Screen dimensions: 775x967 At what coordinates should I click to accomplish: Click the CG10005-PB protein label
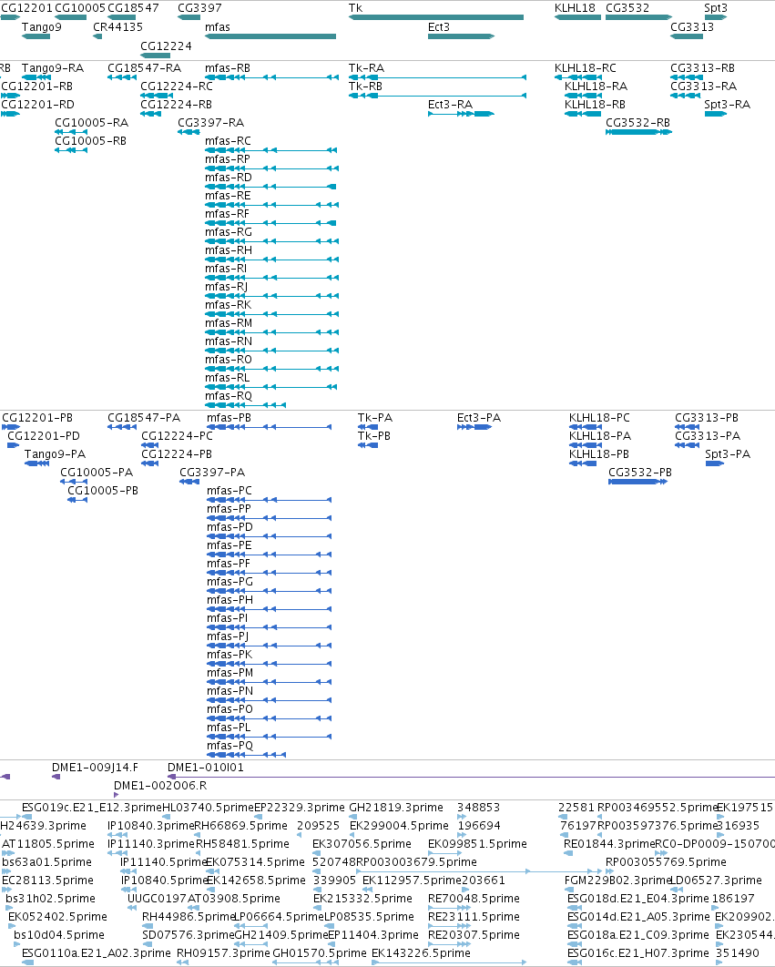point(102,490)
